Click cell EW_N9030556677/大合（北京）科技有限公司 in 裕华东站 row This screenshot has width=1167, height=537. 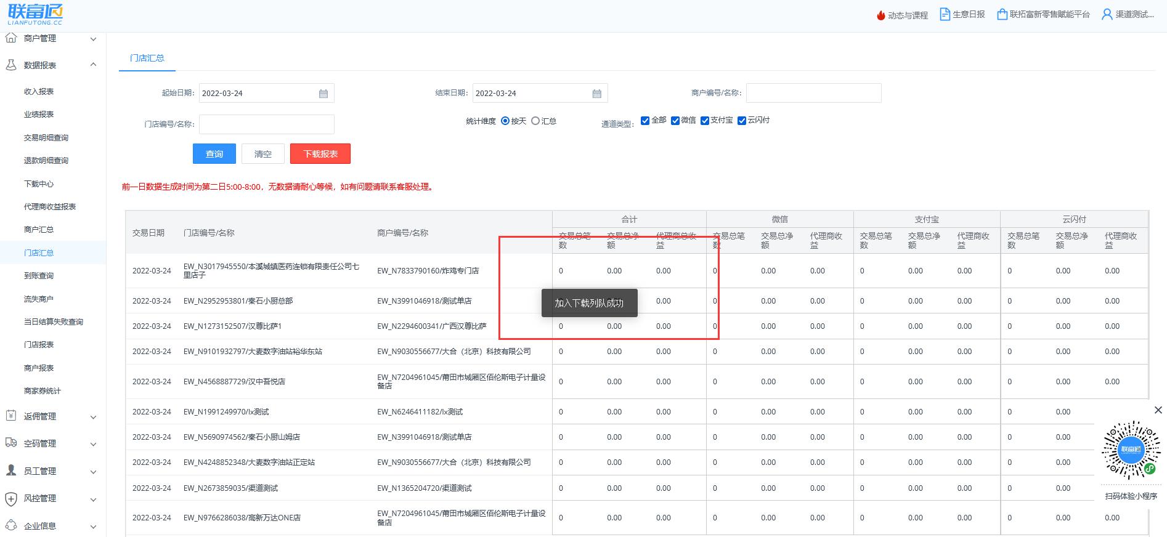click(x=454, y=352)
